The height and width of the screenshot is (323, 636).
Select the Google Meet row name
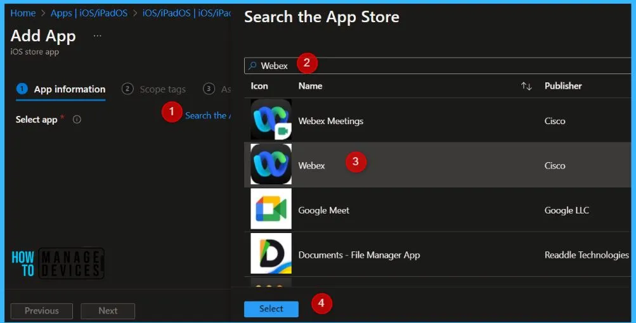(323, 210)
